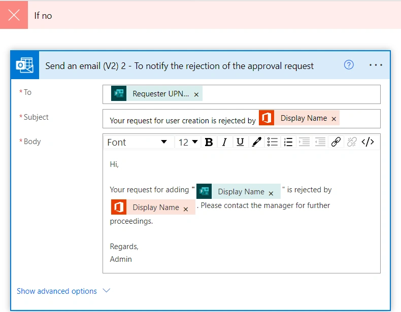Click the Office icon on Subject Display Name token
Viewport: 401px width, 312px height.
(x=266, y=118)
